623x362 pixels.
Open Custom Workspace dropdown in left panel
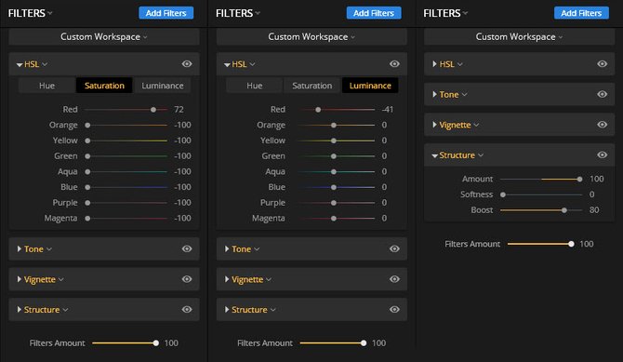tap(104, 37)
